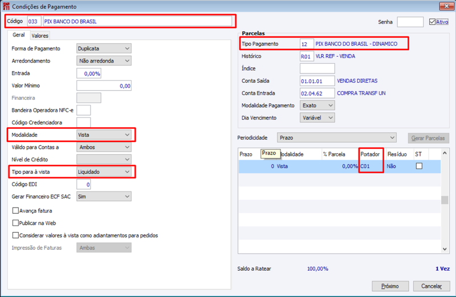Viewport: 456px width, 297px height.
Task: Expand the Nível de Crédito dropdown
Action: coord(104,160)
